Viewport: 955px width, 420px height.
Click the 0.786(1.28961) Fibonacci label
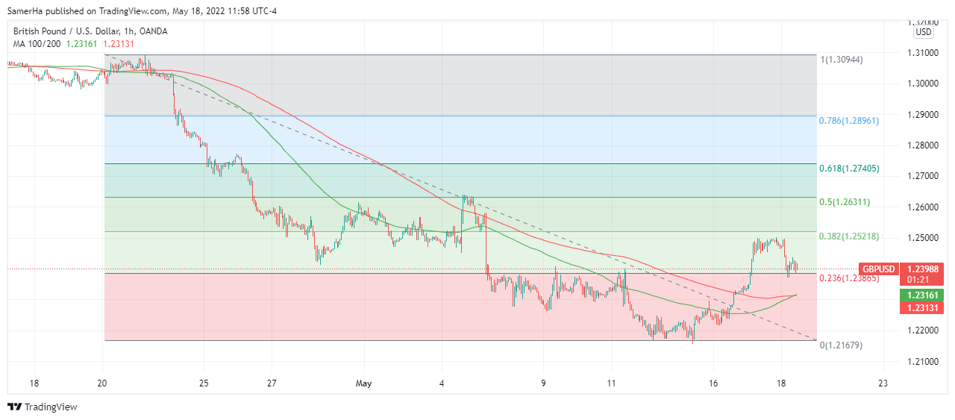(849, 120)
